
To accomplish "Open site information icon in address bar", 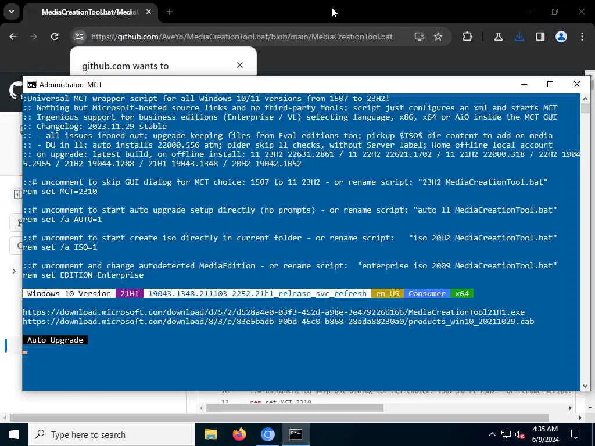I will pos(79,37).
